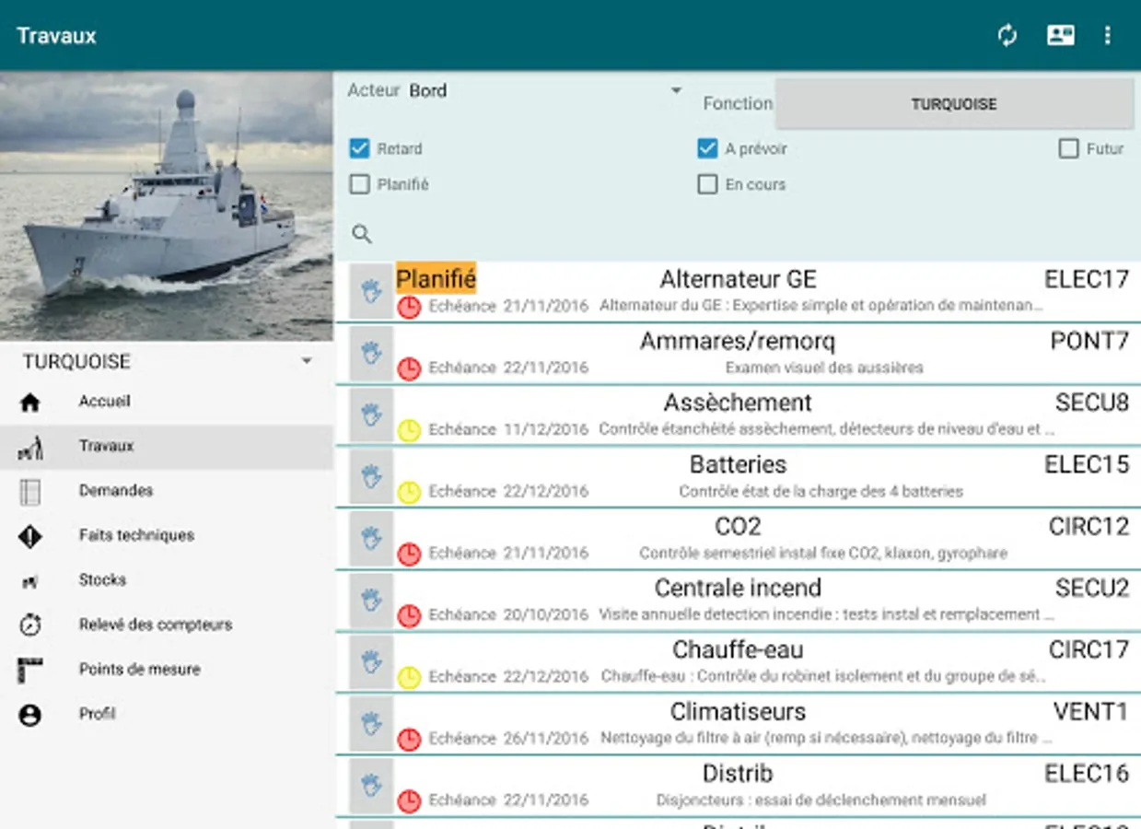Open the Centrale incend task title
1141x829 pixels.
click(x=738, y=588)
